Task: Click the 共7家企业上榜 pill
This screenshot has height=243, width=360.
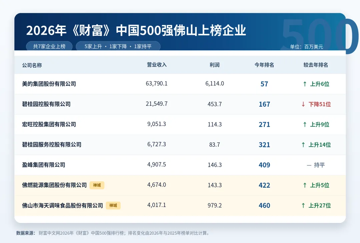Action: (x=49, y=46)
